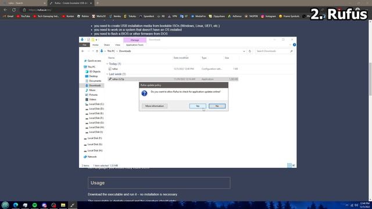Screen dimensions: 372x209
Task: Select the Manage contextual tab
Action: [135, 40]
